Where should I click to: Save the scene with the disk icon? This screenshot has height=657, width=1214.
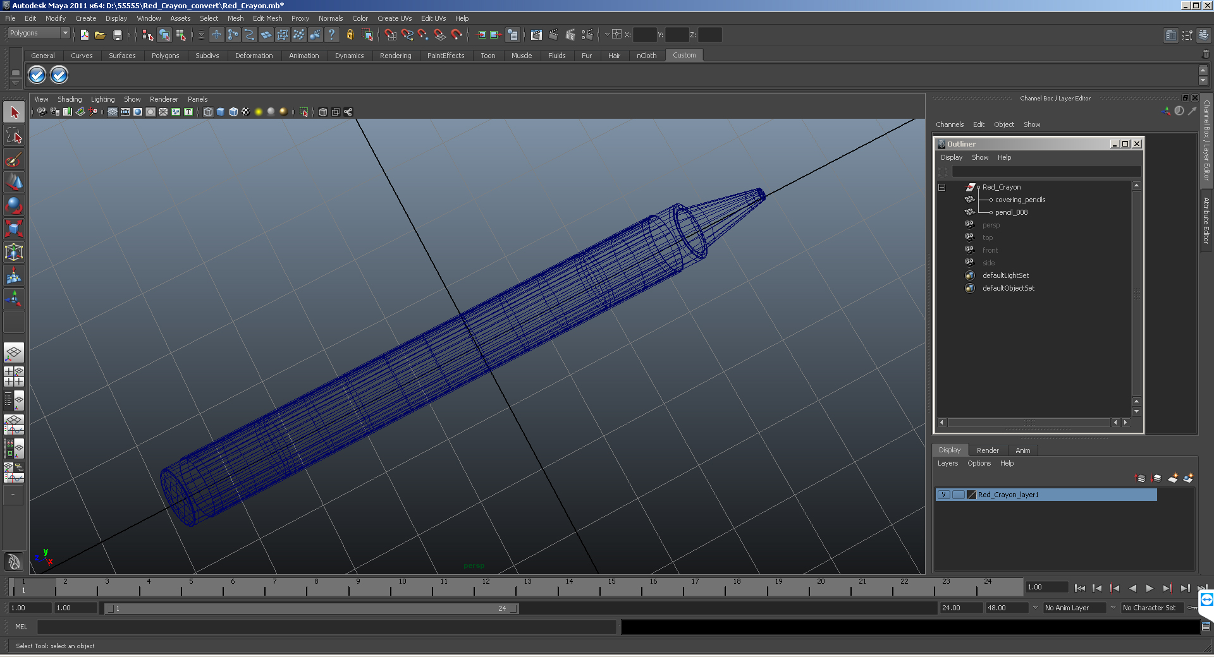pos(117,35)
